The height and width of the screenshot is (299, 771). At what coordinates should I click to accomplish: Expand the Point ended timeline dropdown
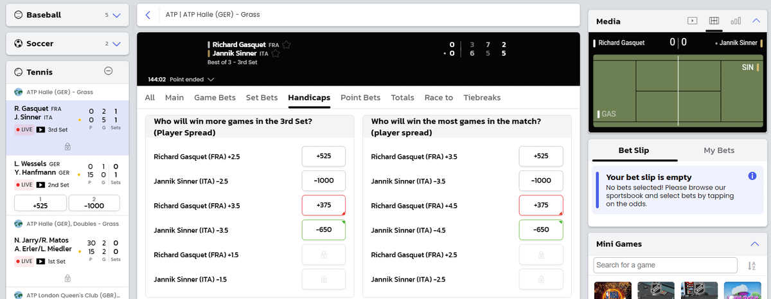click(x=211, y=80)
